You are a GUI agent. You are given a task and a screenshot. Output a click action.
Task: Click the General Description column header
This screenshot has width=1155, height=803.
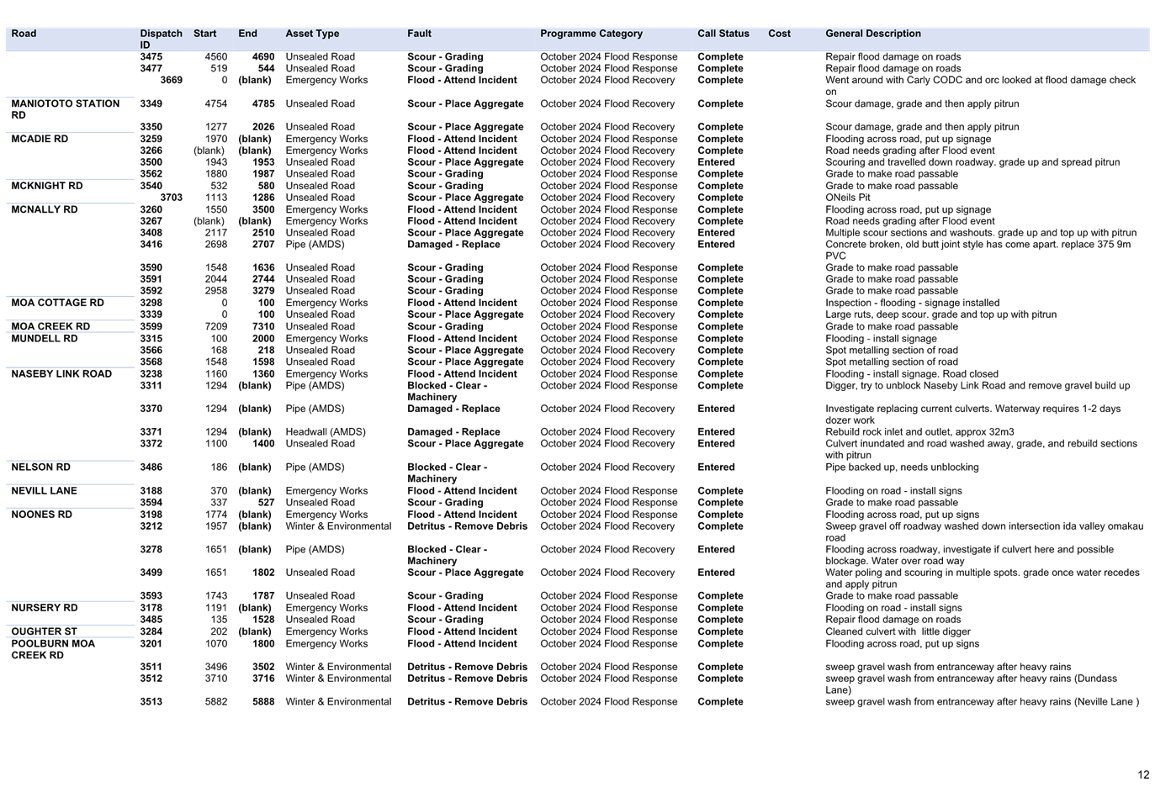coord(872,34)
